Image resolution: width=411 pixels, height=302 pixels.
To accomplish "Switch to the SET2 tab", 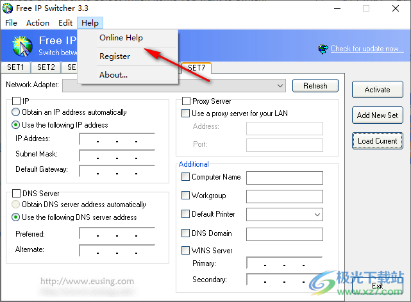I will click(x=46, y=67).
